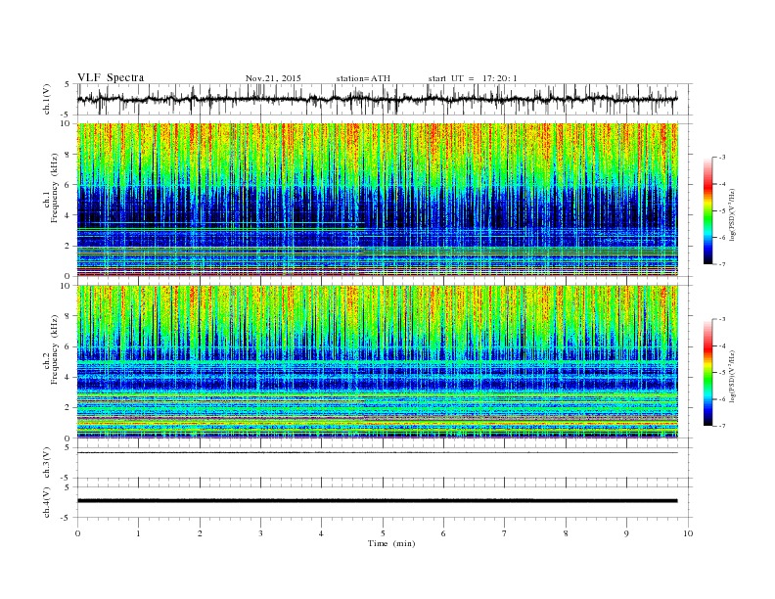Click the 'ch.3(V)' axis label

pos(47,463)
